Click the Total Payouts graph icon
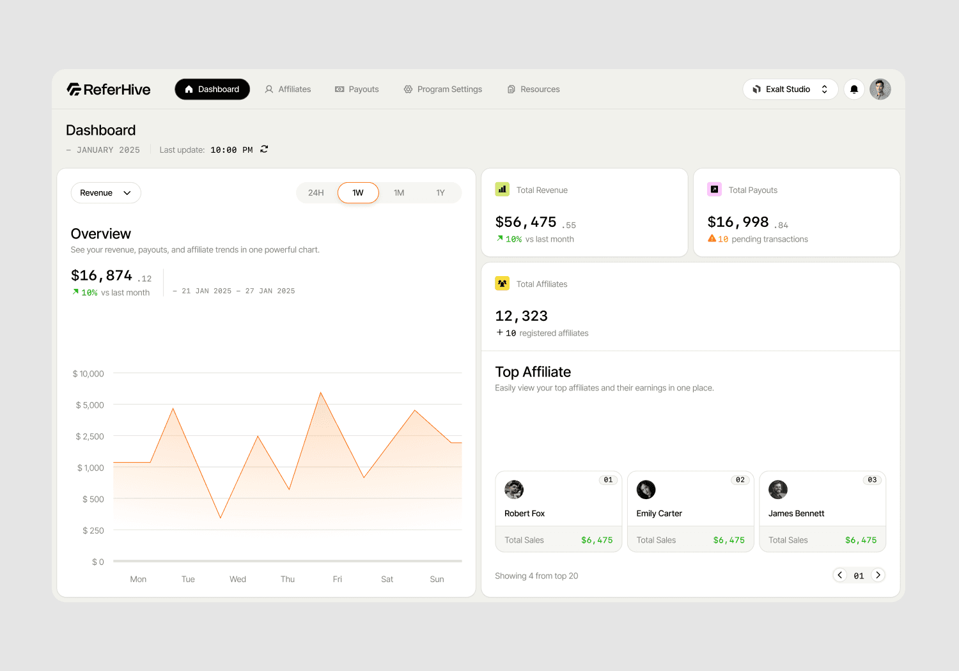 714,189
